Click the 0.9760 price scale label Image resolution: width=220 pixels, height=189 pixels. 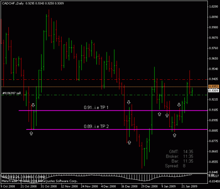214,48
